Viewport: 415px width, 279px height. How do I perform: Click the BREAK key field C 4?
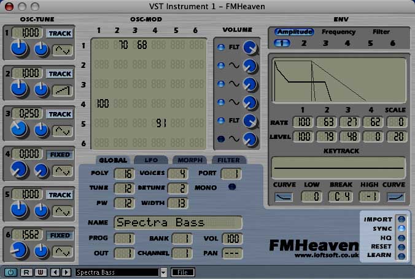340,197
